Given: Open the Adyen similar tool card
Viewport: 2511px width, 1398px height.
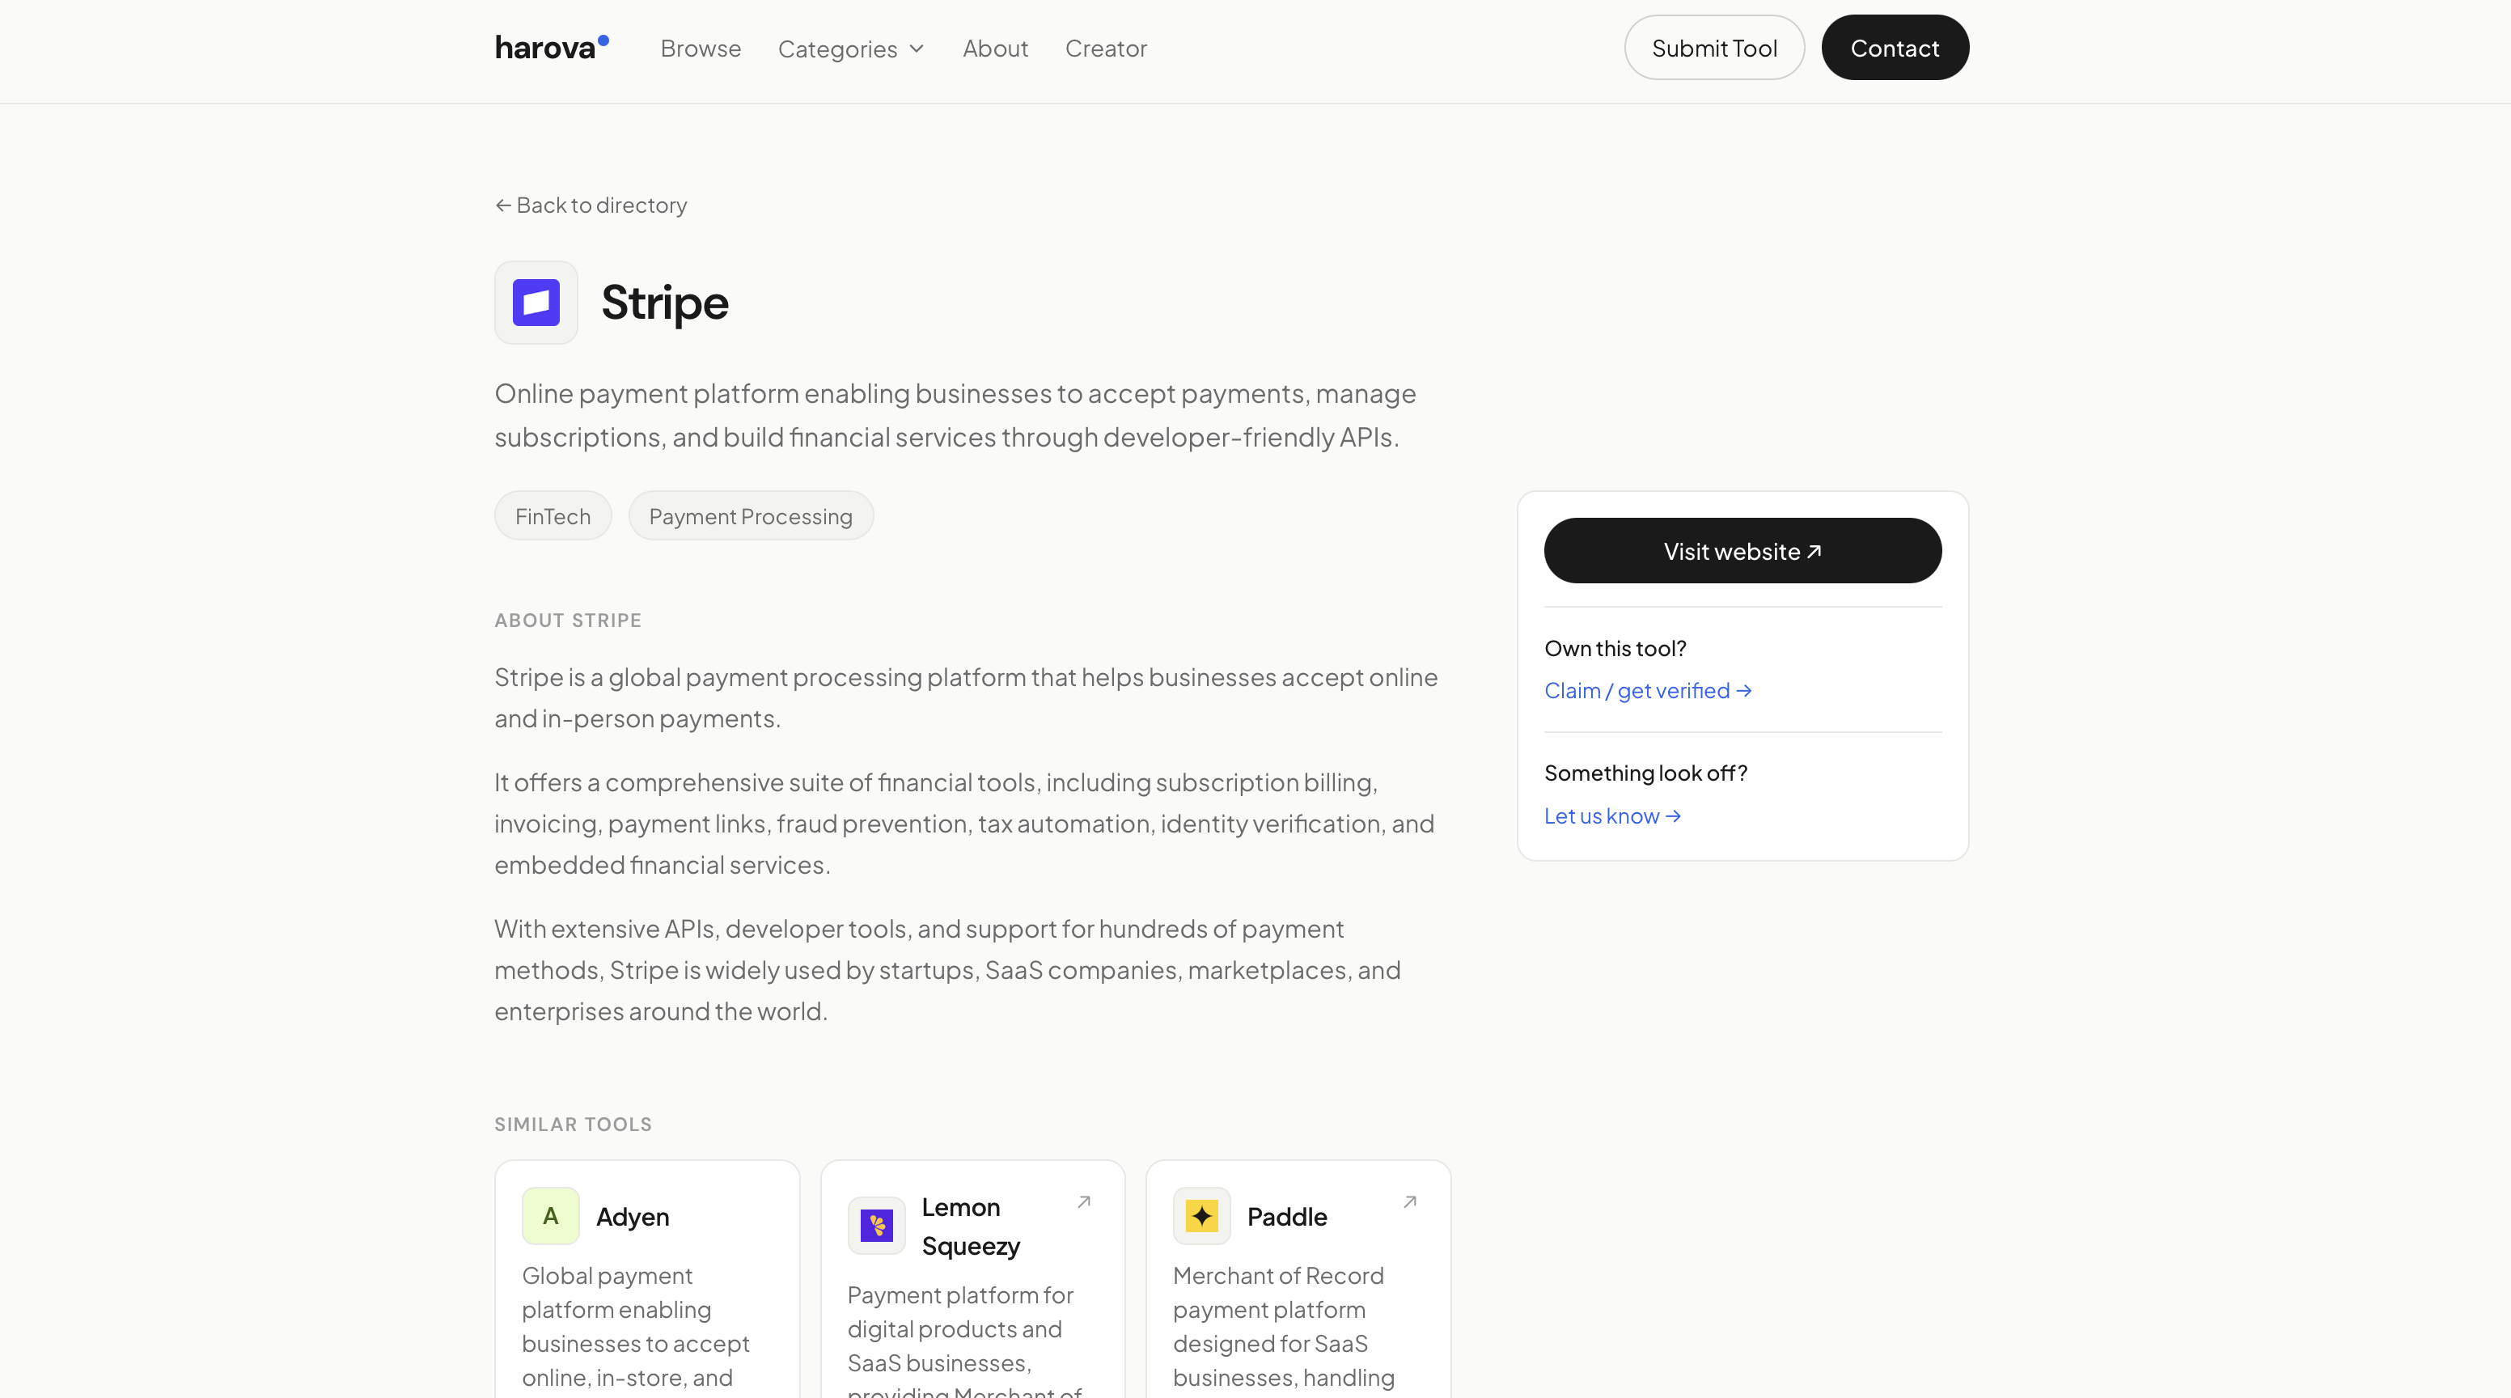Looking at the screenshot, I should 647,1279.
